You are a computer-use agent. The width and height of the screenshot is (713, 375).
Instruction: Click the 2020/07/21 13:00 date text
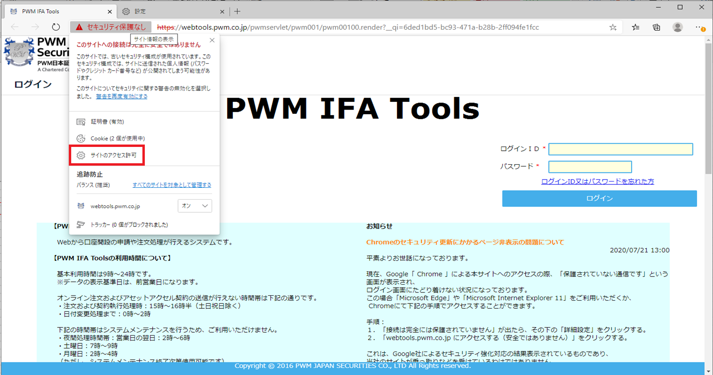pyautogui.click(x=639, y=250)
